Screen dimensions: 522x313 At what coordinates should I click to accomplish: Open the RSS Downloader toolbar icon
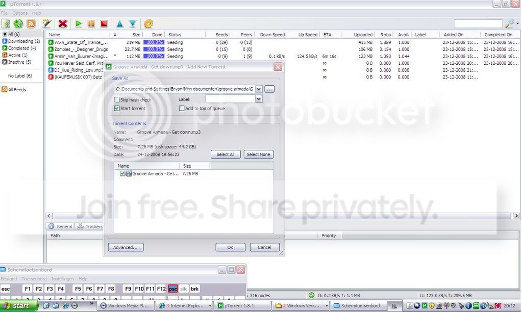31,23
